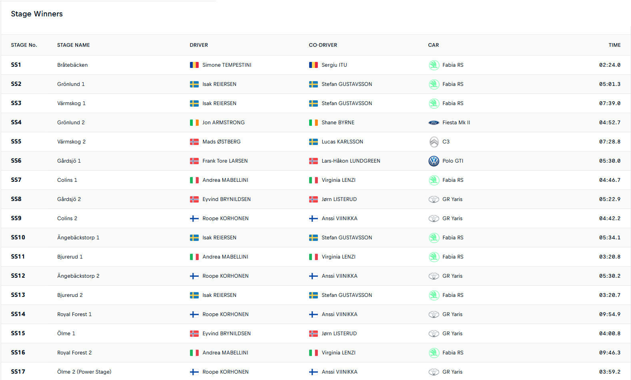This screenshot has height=380, width=631.
Task: Click Swedish flag beside Lucas KARLSSON
Action: (313, 142)
